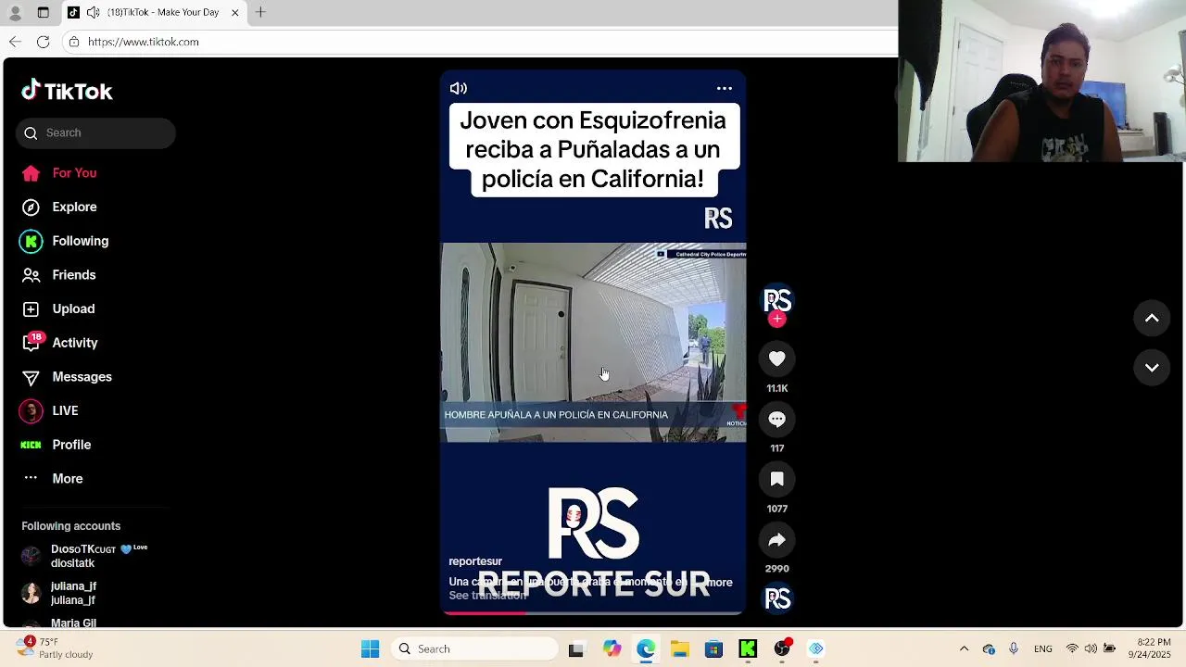Launch Copilot from the taskbar

tap(612, 649)
